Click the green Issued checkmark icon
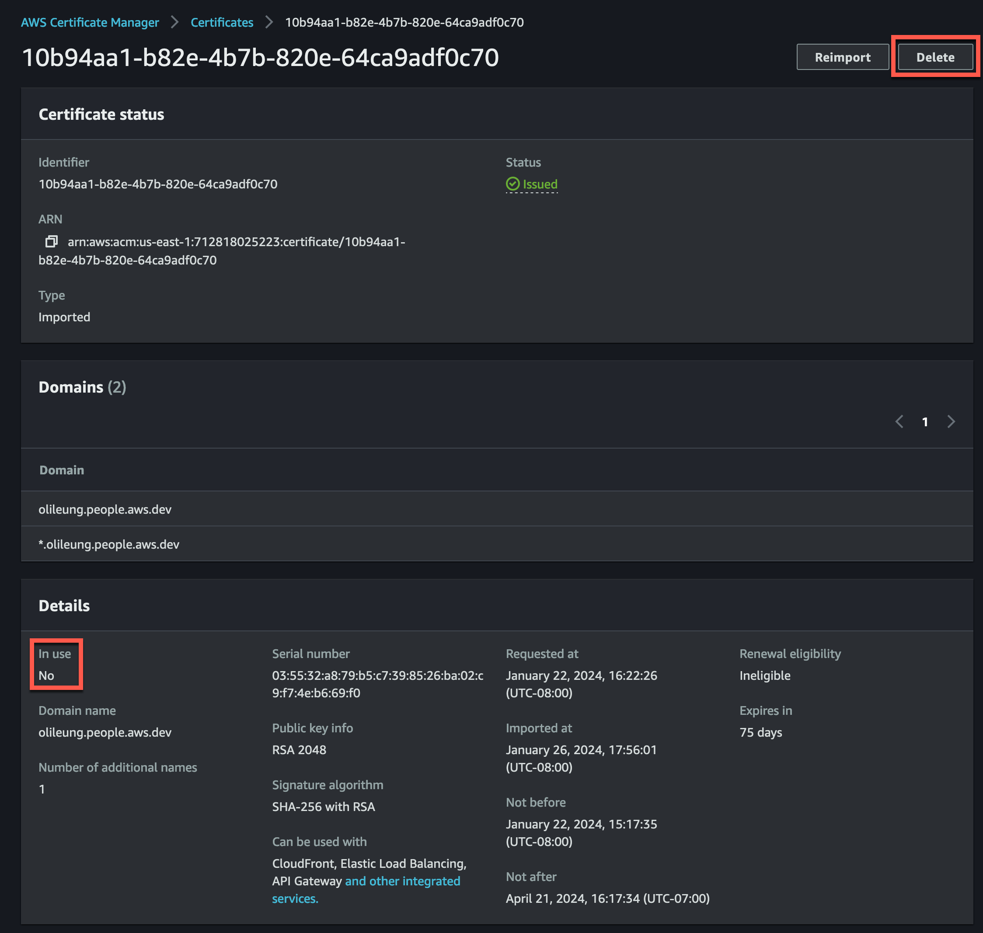Viewport: 983px width, 933px height. 513,184
